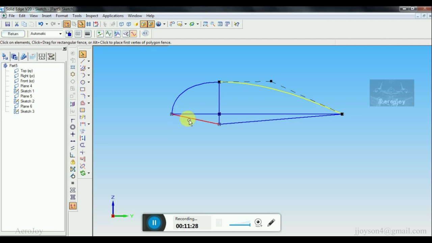The image size is (432, 243).
Task: Adjust the recording volume slider
Action: point(240,224)
